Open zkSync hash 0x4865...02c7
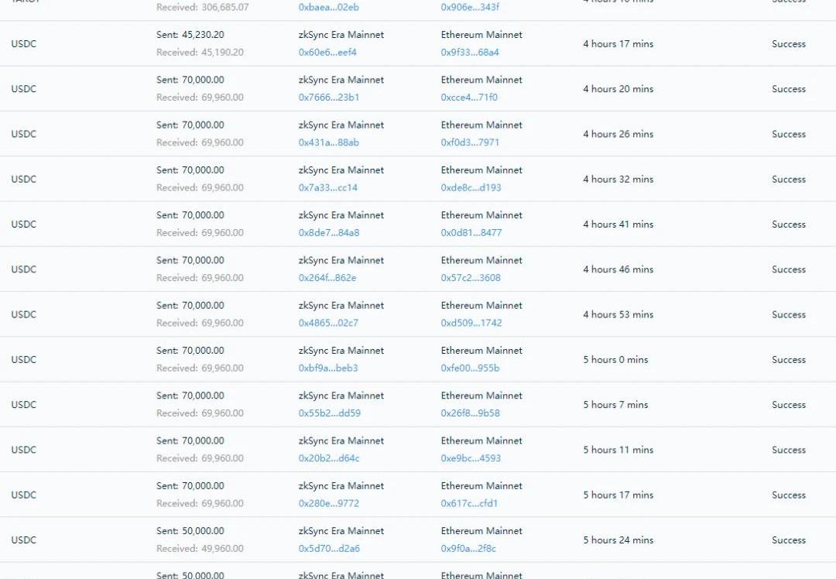Viewport: 836px width, 579px height. [328, 323]
